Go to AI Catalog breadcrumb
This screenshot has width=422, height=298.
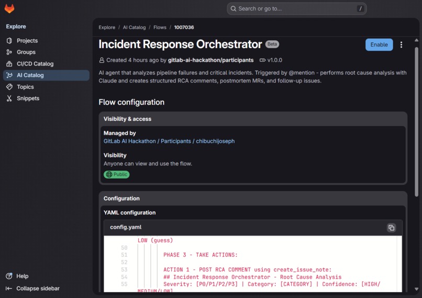pos(135,27)
